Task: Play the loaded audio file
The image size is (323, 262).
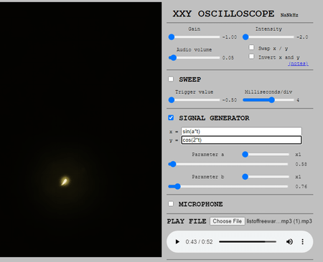Action: point(177,242)
